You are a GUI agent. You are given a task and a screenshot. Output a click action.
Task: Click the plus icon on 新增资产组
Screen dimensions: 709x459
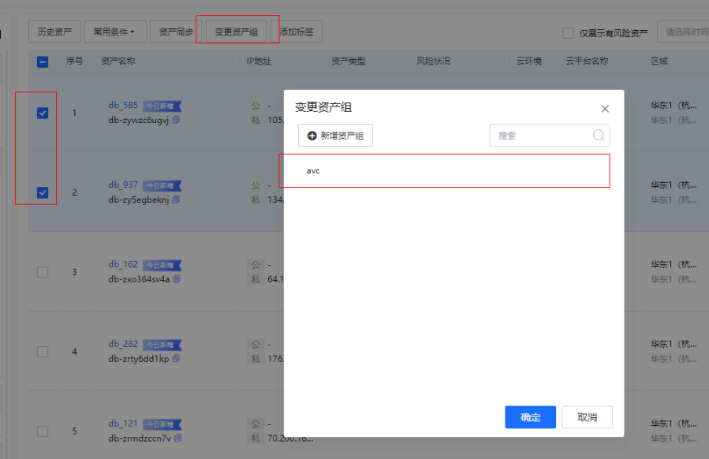(x=312, y=136)
